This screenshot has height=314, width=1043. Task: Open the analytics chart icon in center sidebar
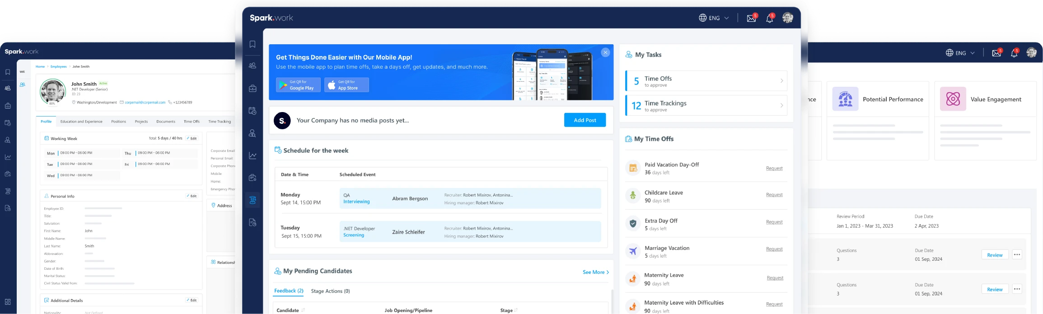click(x=253, y=156)
